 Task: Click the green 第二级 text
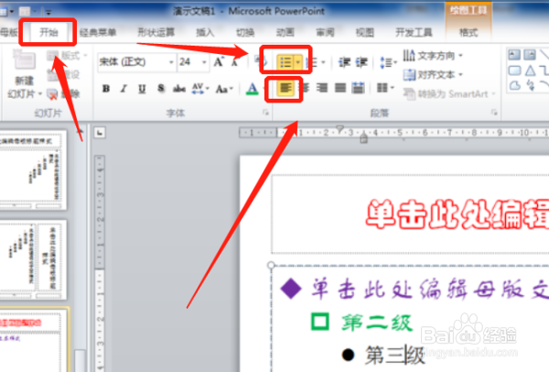click(377, 322)
